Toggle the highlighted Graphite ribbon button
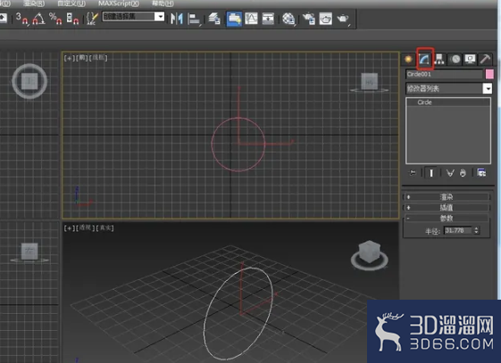This screenshot has width=501, height=363. point(234,19)
